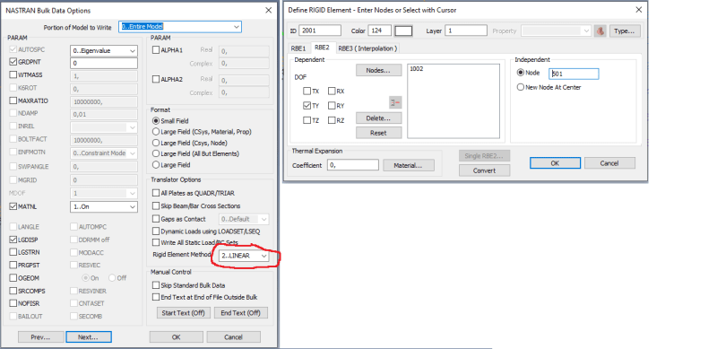Image resolution: width=717 pixels, height=349 pixels.
Task: Tick Skip Standard Bulk Data
Action: coord(156,285)
